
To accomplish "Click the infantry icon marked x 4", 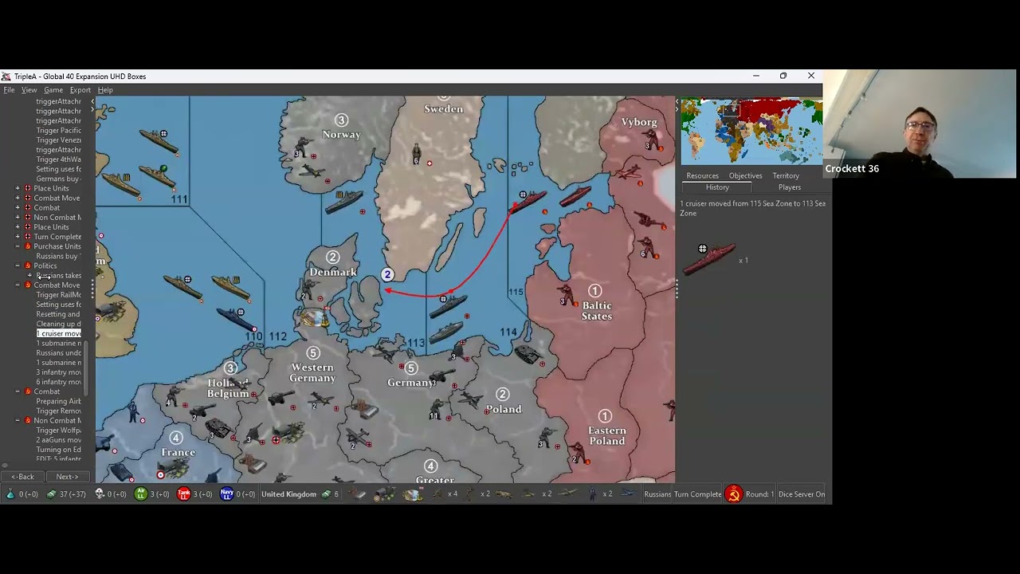I will [437, 494].
